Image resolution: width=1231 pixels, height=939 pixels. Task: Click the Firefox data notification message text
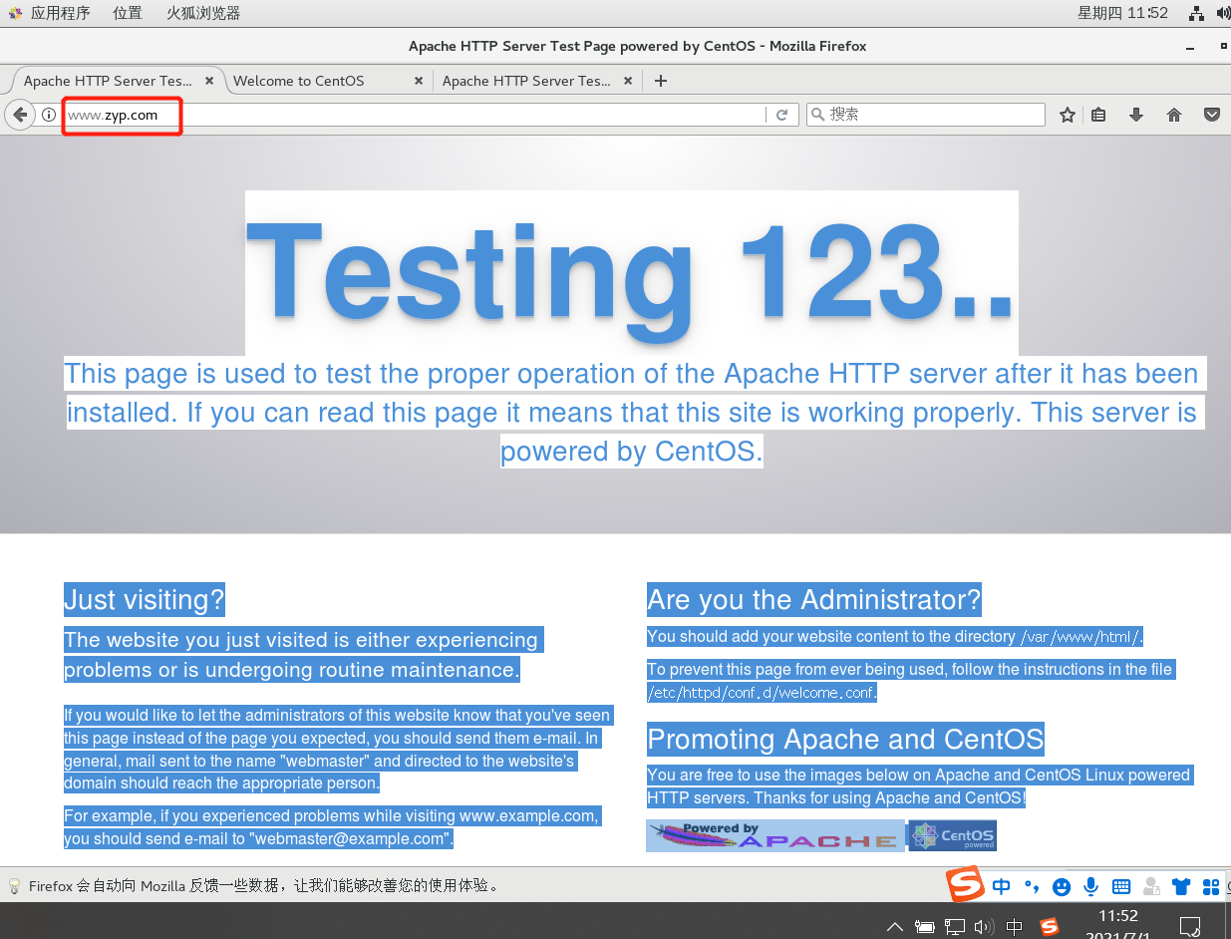click(264, 885)
